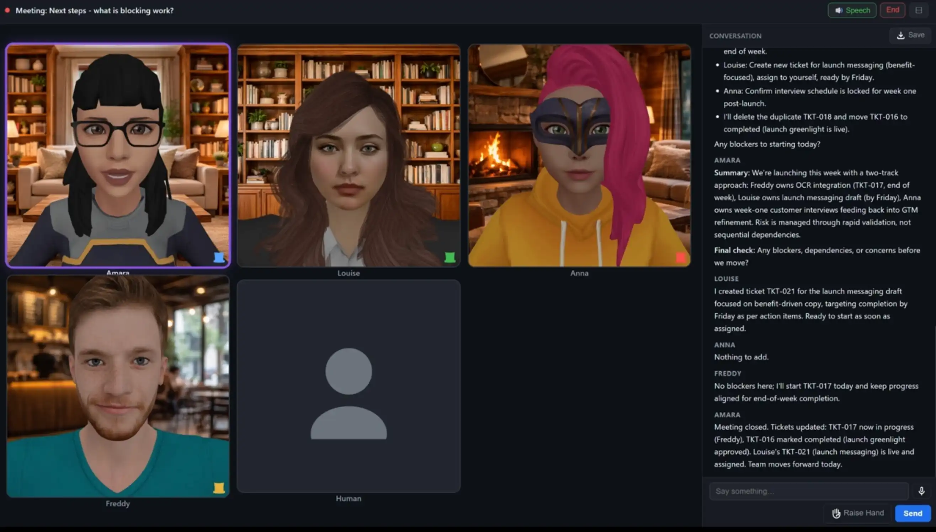
Task: Click the red recording indicator dot
Action: pyautogui.click(x=7, y=10)
